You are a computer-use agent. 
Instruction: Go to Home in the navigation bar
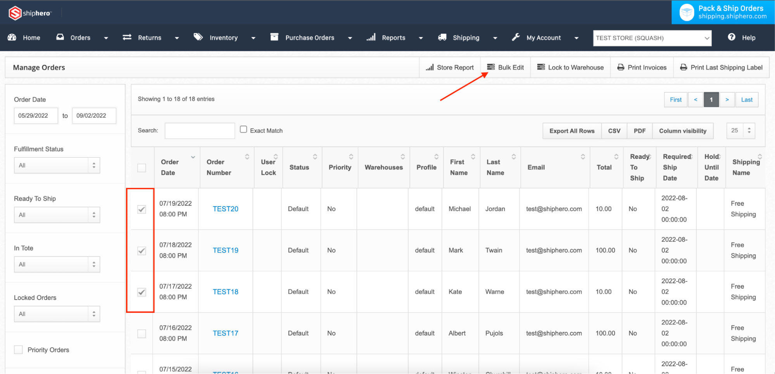(x=31, y=38)
